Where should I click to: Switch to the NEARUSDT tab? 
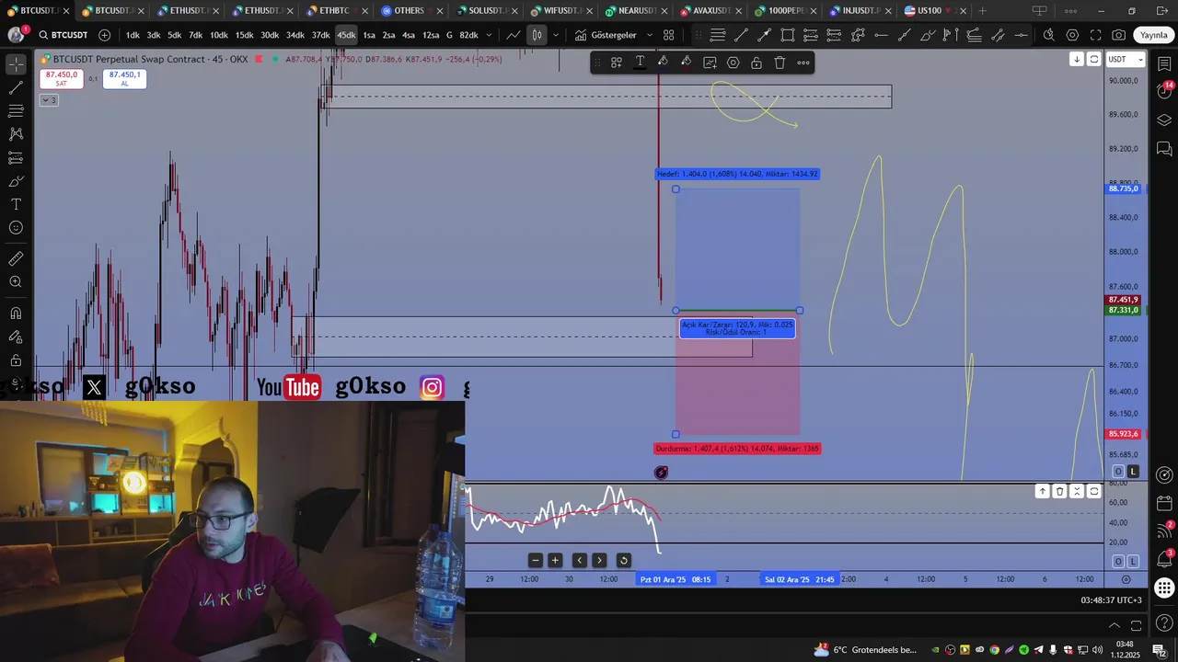pos(637,11)
